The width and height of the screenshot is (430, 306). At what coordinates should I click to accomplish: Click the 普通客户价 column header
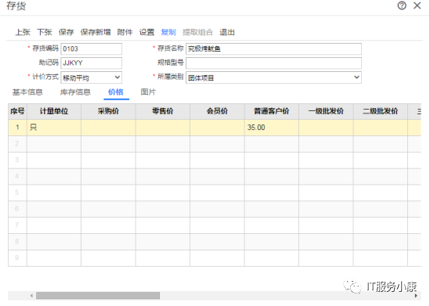272,111
